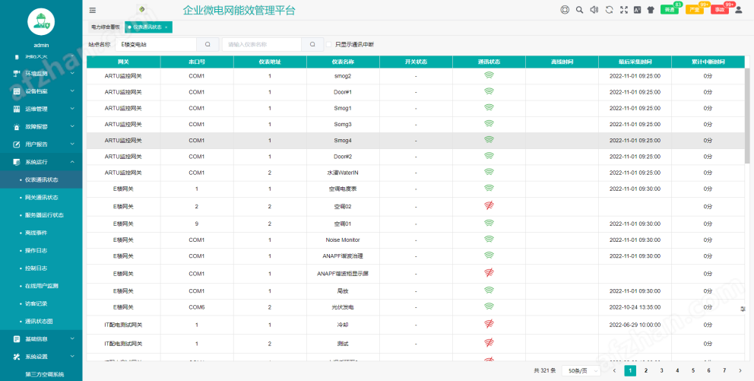This screenshot has width=754, height=381.
Task: Click the 请输入仪表名称 search input field
Action: pyautogui.click(x=261, y=44)
